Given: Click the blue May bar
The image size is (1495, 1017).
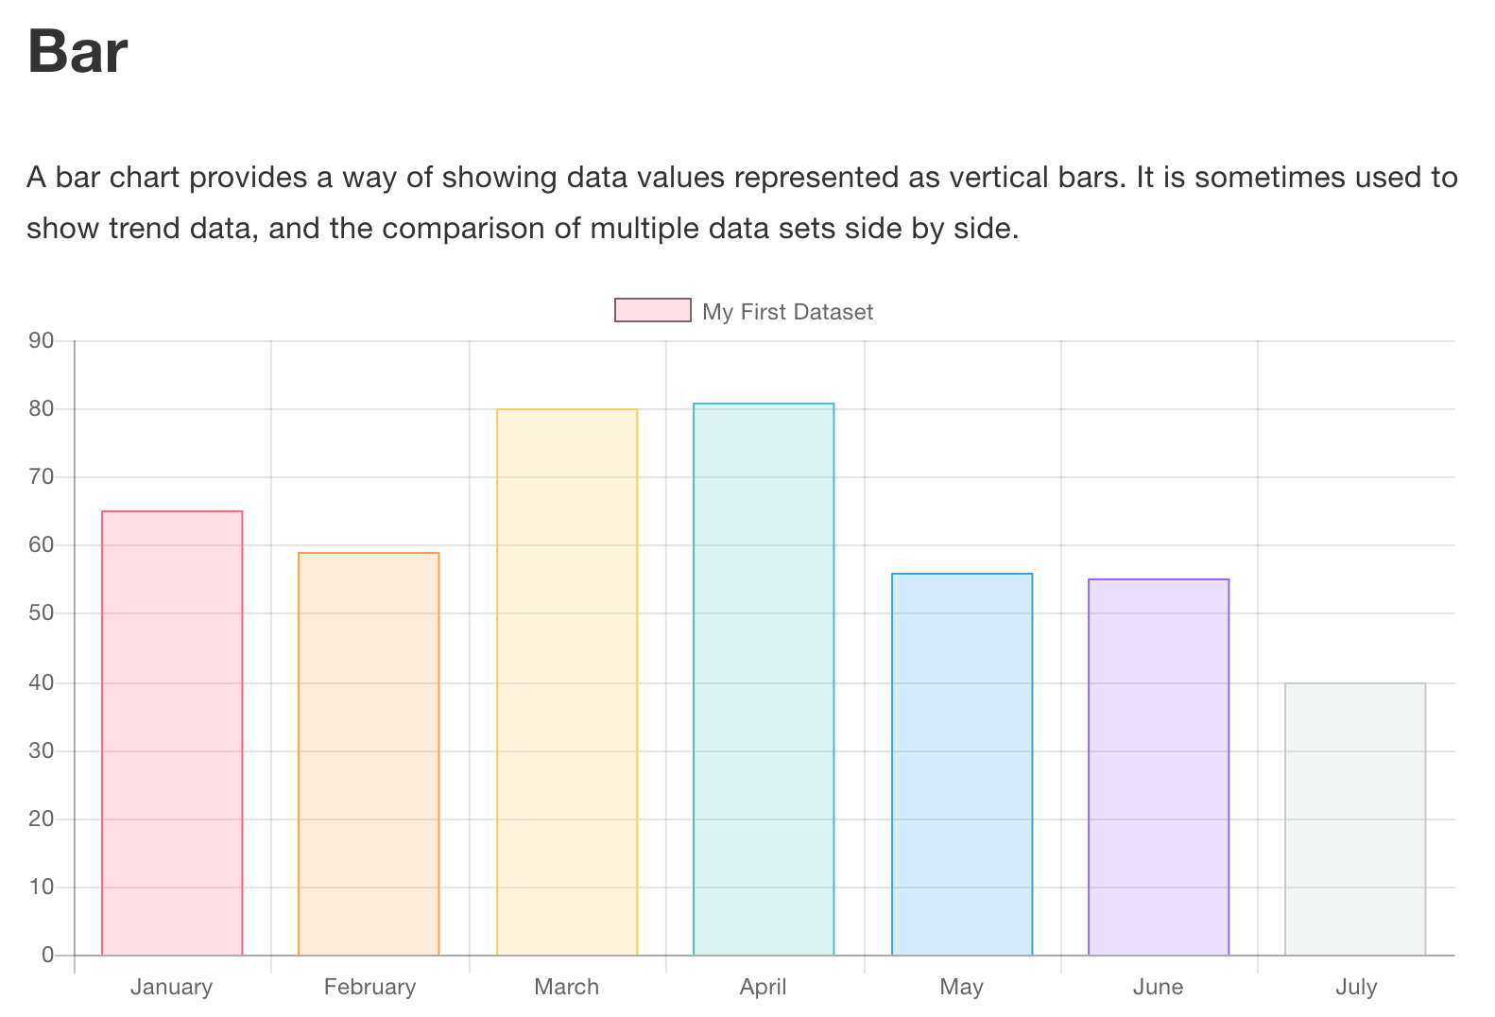Looking at the screenshot, I should [962, 764].
